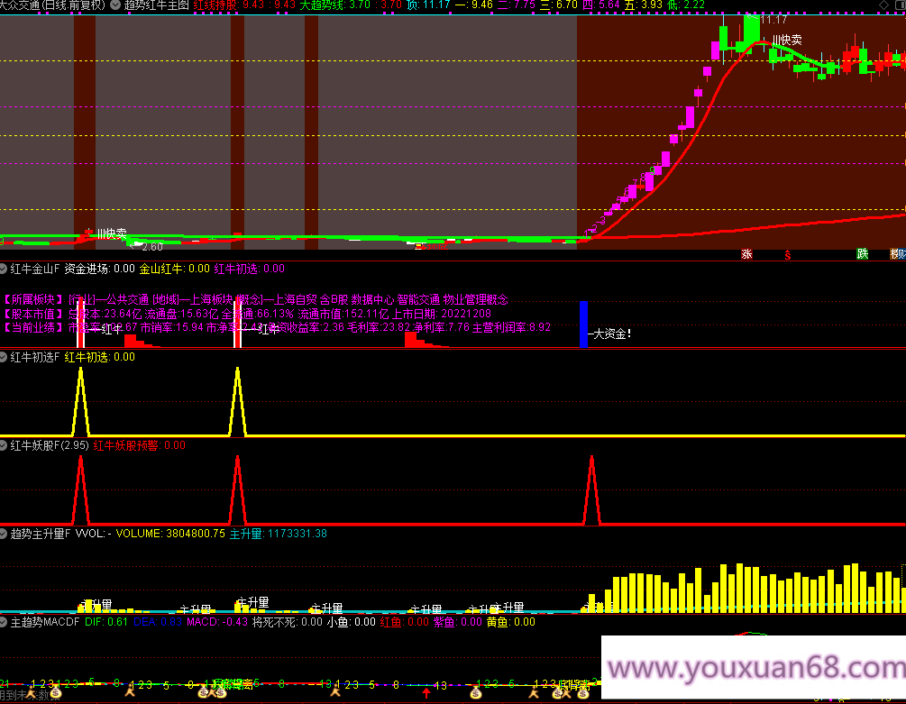Click the 涨 marker icon below price chart
906x704 pixels.
[746, 254]
